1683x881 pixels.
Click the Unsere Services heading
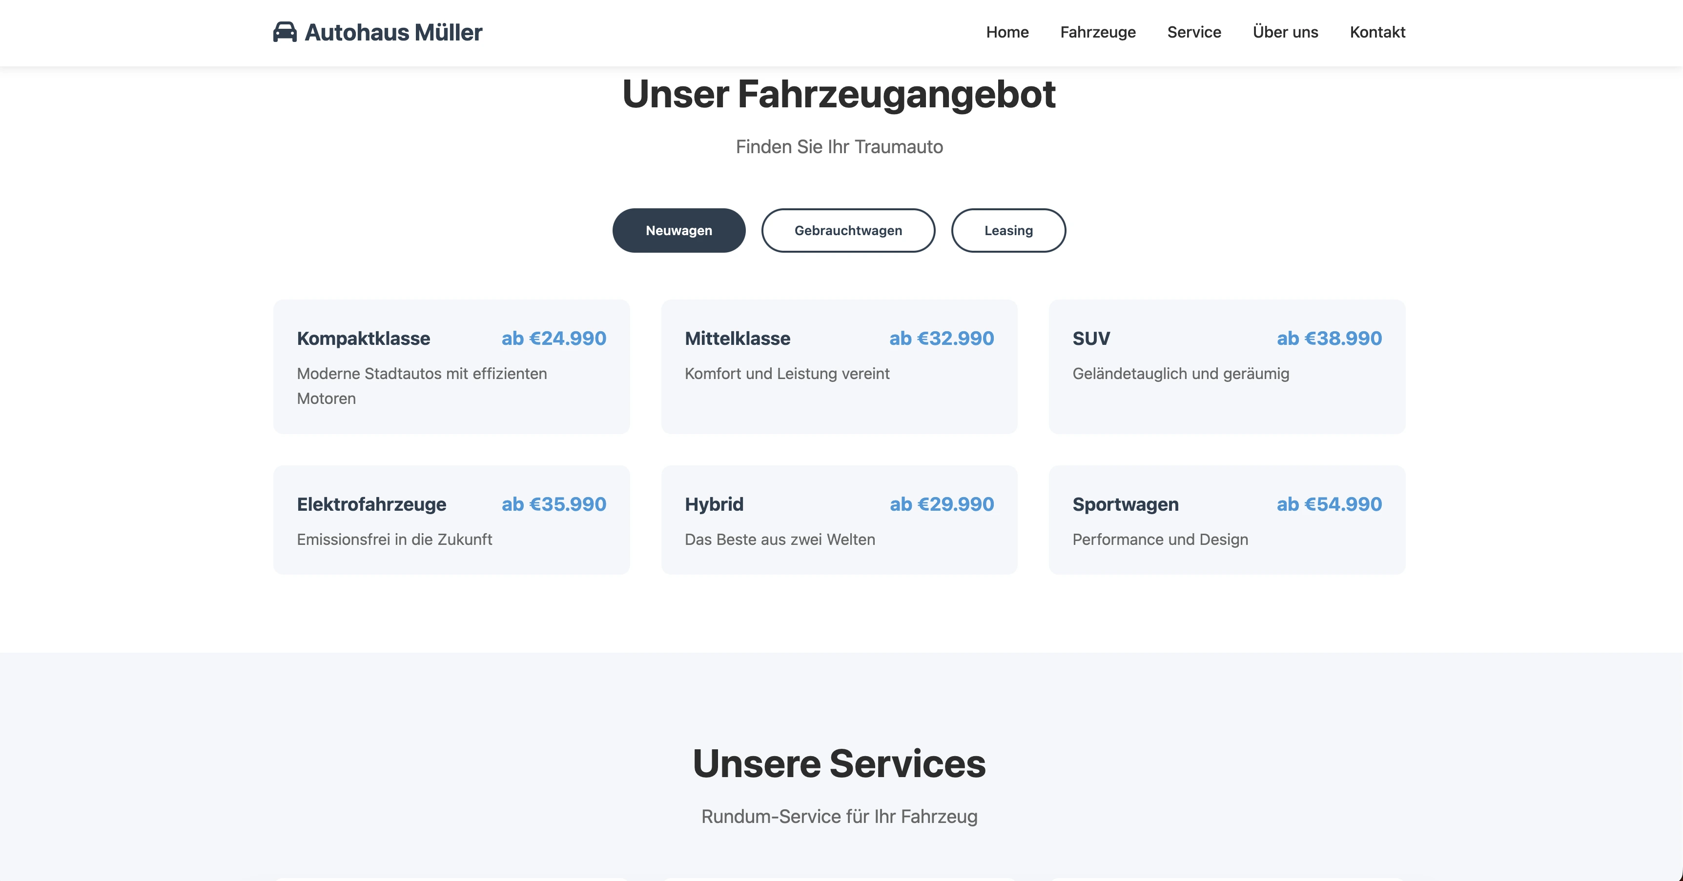pos(840,763)
